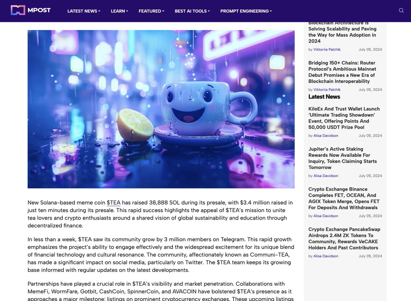
Task: Open author Viktoriia Palchik on Blockchain Architecture article
Action: (x=327, y=50)
